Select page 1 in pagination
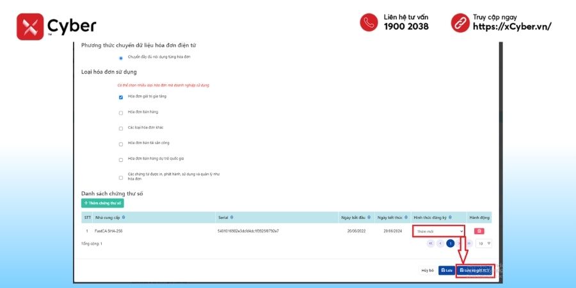The height and width of the screenshot is (288, 576). click(451, 243)
